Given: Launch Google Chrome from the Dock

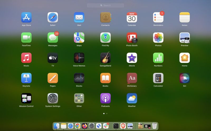Looking at the screenshot, I should point(78,126).
